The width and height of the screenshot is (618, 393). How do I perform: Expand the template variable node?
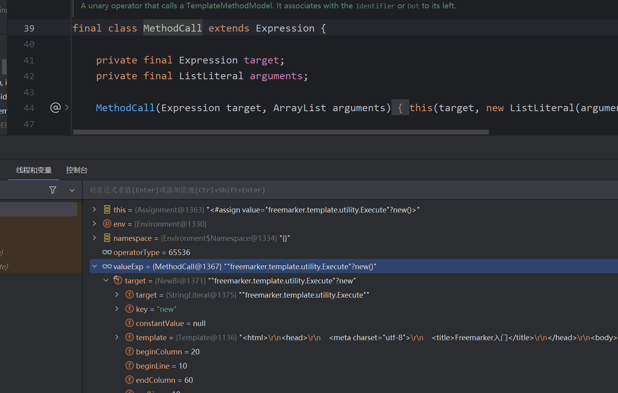117,337
